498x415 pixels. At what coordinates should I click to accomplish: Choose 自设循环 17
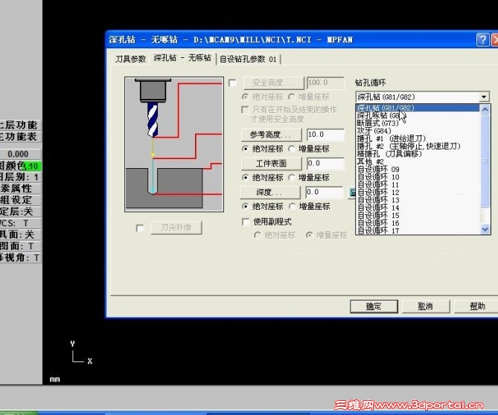pos(418,231)
